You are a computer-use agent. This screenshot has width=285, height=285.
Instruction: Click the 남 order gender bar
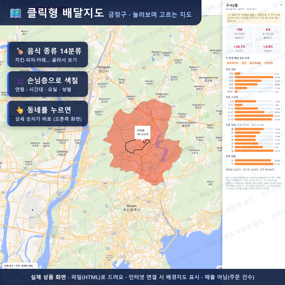[254, 161]
